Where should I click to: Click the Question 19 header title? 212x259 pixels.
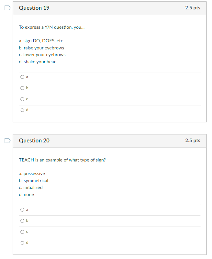[34, 8]
